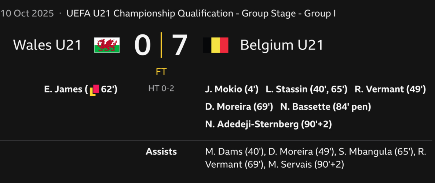Click scorer N. Adedeji-Sternberg (90'+2)

point(268,124)
